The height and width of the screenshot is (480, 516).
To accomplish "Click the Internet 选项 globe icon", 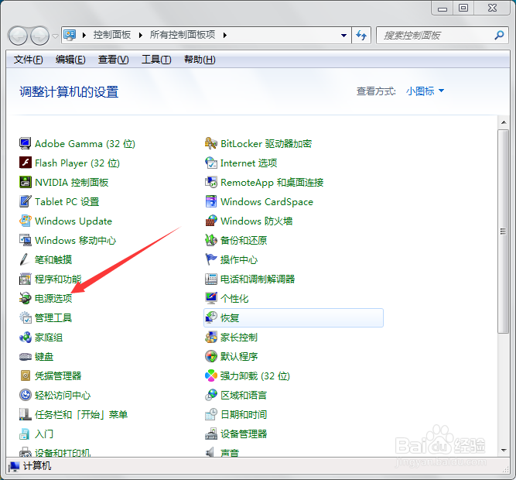I will (211, 163).
